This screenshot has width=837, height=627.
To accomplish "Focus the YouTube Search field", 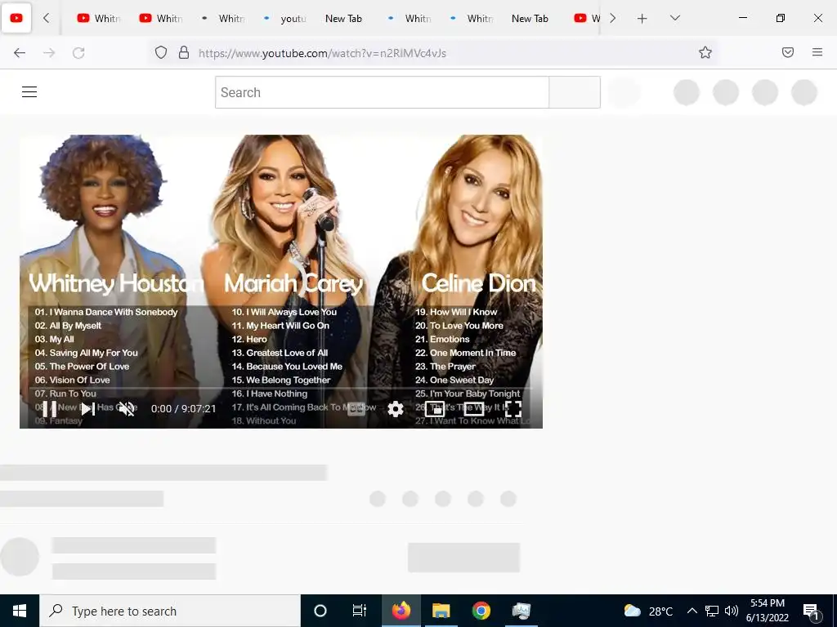I will pyautogui.click(x=383, y=92).
